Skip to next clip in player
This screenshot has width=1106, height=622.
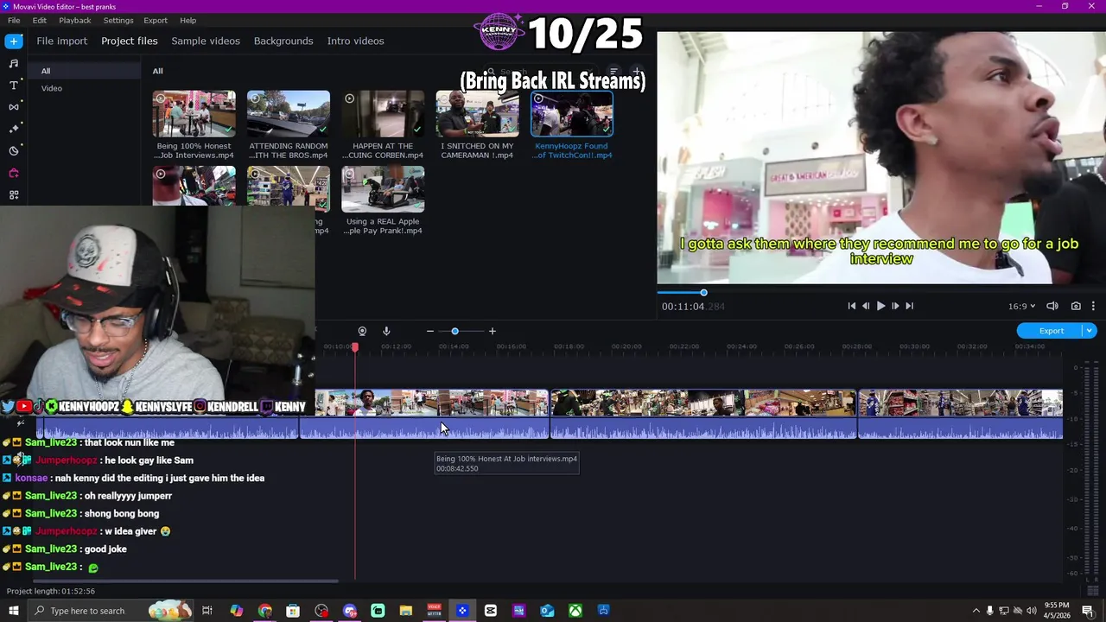click(x=909, y=306)
